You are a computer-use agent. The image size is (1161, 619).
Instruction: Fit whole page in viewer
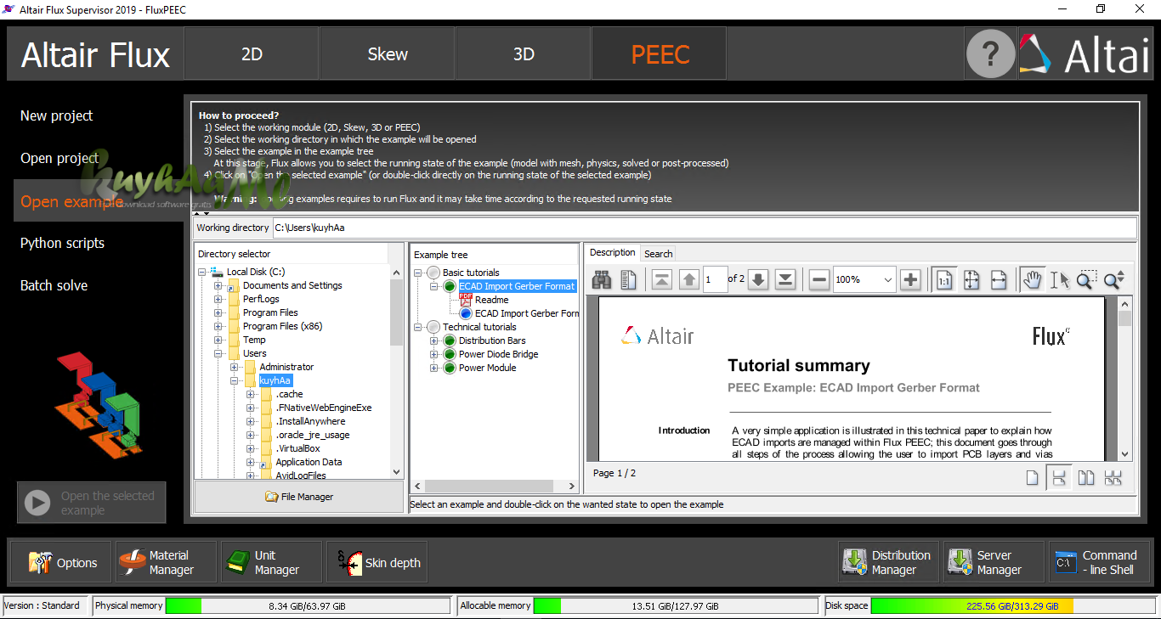tap(971, 279)
